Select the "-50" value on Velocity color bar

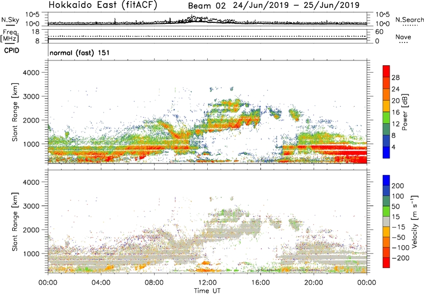[399, 237]
